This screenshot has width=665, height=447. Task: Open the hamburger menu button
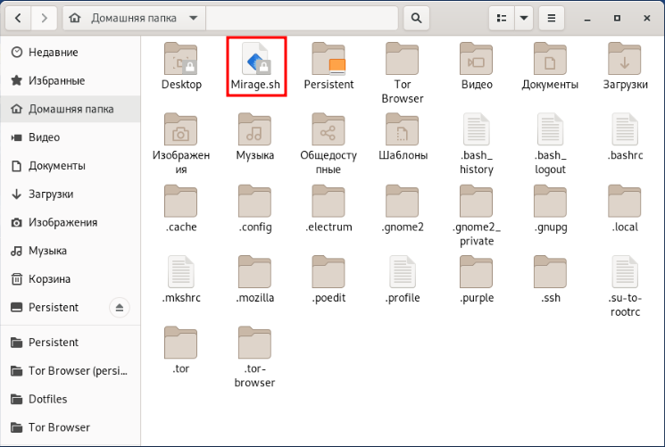[x=553, y=17]
